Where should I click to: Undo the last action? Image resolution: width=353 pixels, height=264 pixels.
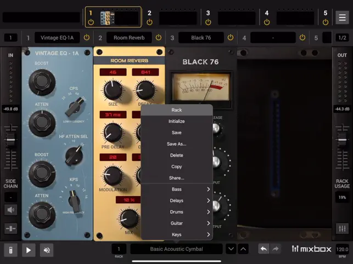pyautogui.click(x=264, y=249)
